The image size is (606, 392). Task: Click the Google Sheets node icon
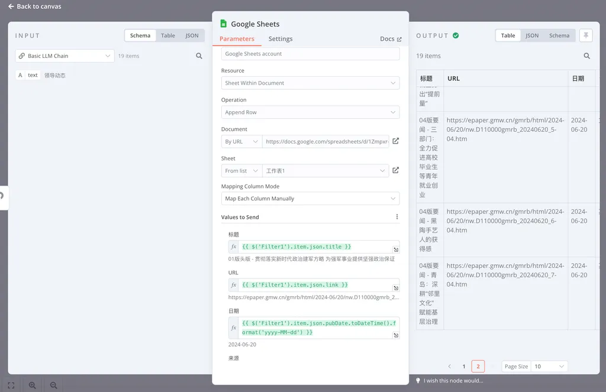pyautogui.click(x=223, y=24)
